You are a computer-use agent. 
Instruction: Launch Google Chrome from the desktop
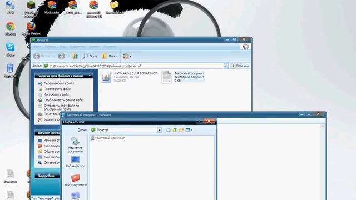10,28
